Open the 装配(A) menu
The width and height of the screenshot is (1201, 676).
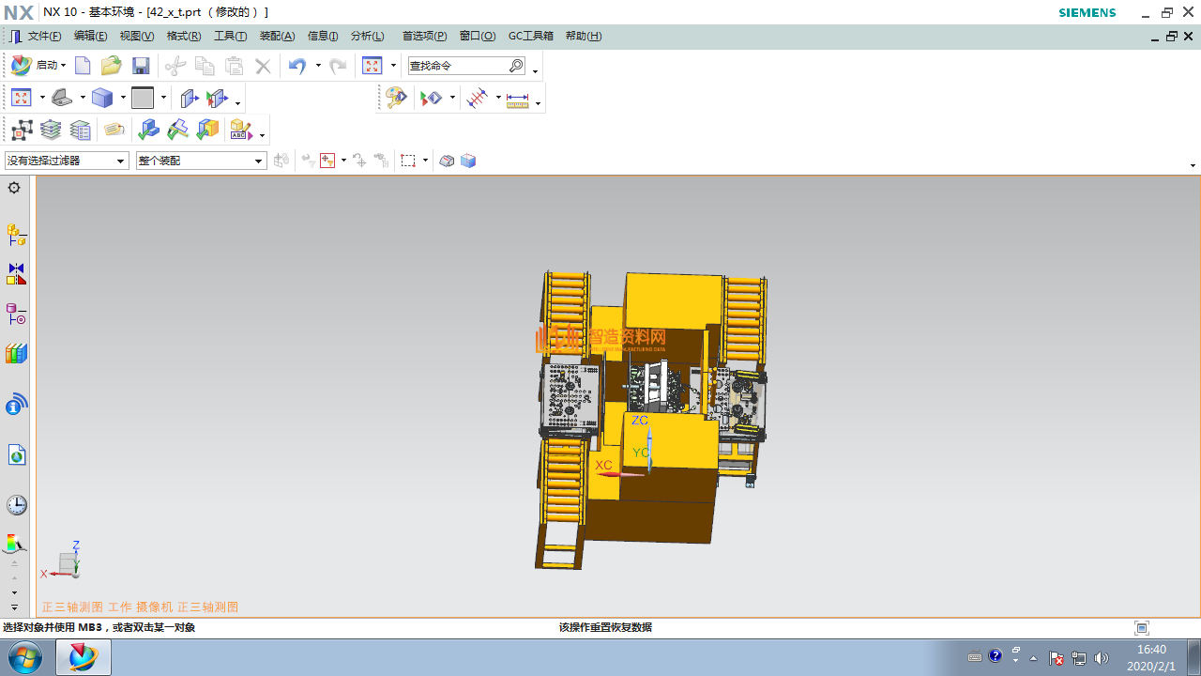pyautogui.click(x=277, y=36)
